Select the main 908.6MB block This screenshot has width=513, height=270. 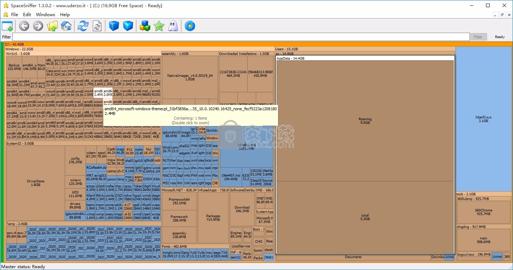(x=484, y=240)
